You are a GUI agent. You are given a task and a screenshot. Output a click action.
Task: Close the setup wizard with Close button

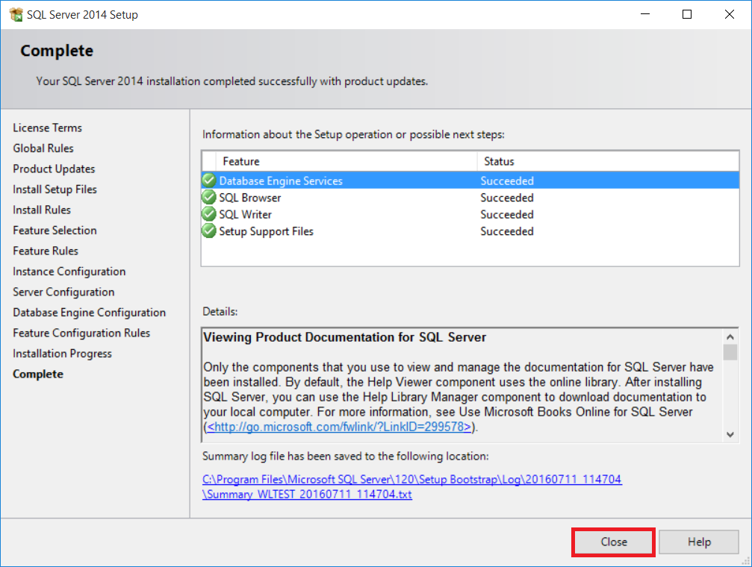613,542
